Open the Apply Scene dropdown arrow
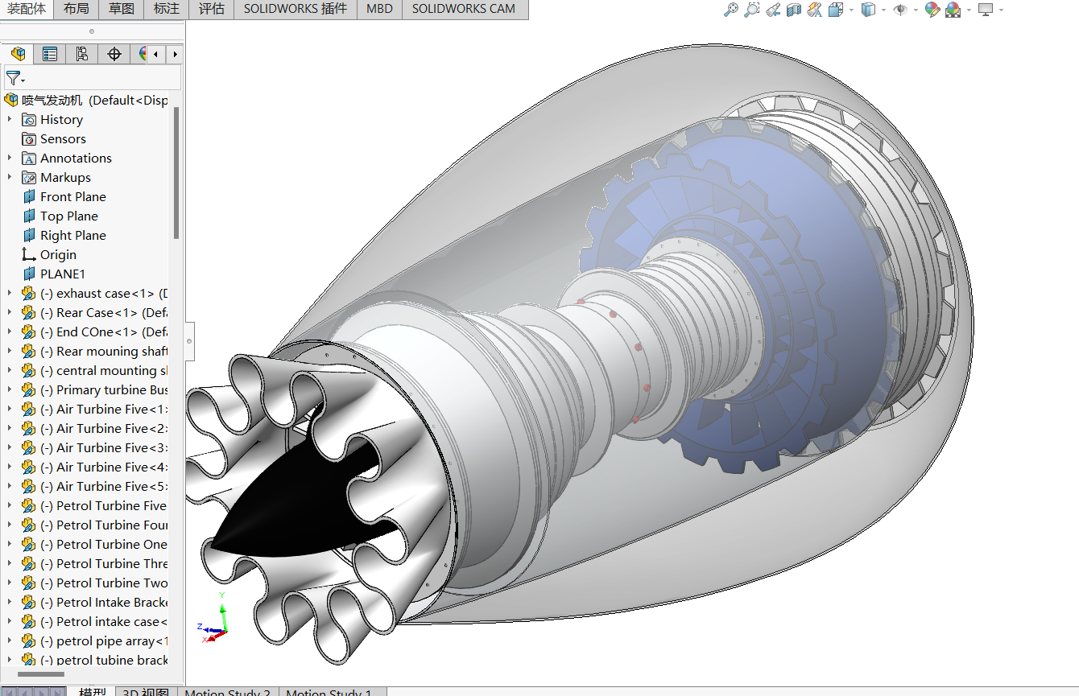Image resolution: width=1079 pixels, height=696 pixels. (969, 10)
